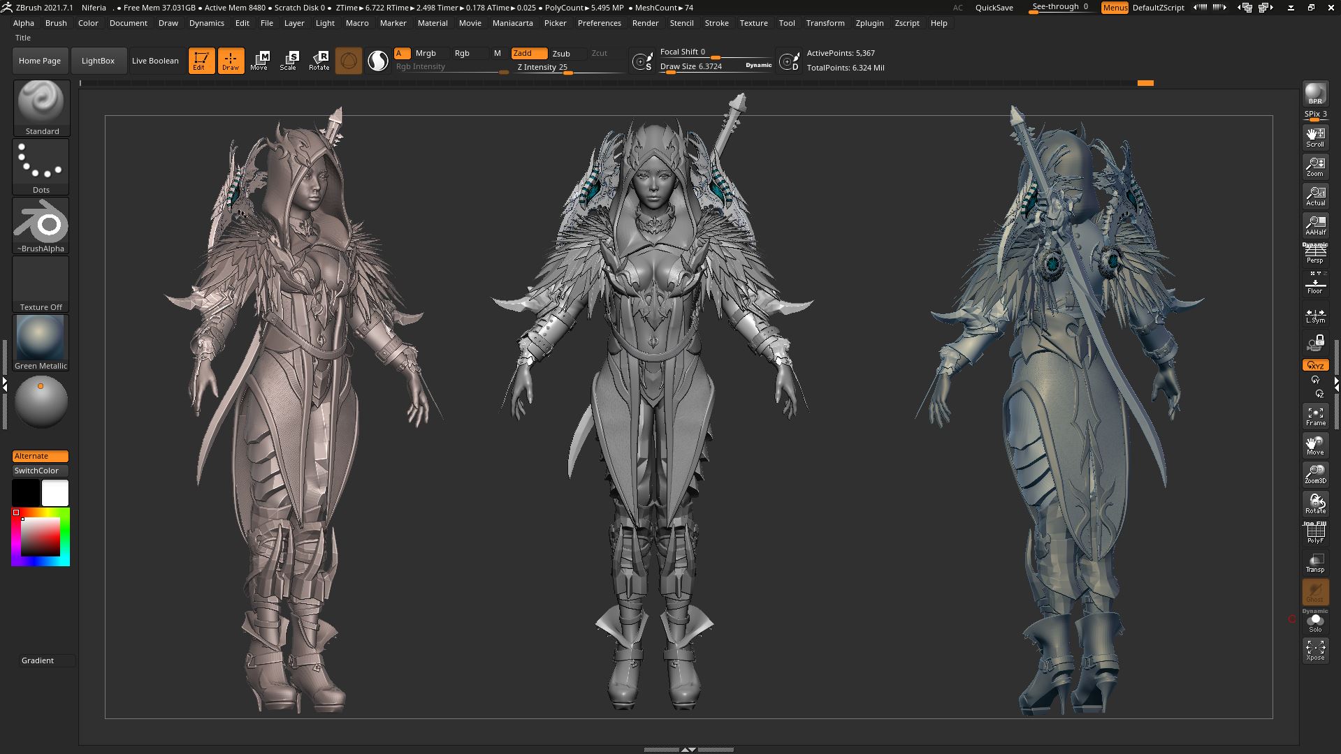This screenshot has height=754, width=1341.
Task: Click the Move view icon in right shelf
Action: [x=1315, y=445]
